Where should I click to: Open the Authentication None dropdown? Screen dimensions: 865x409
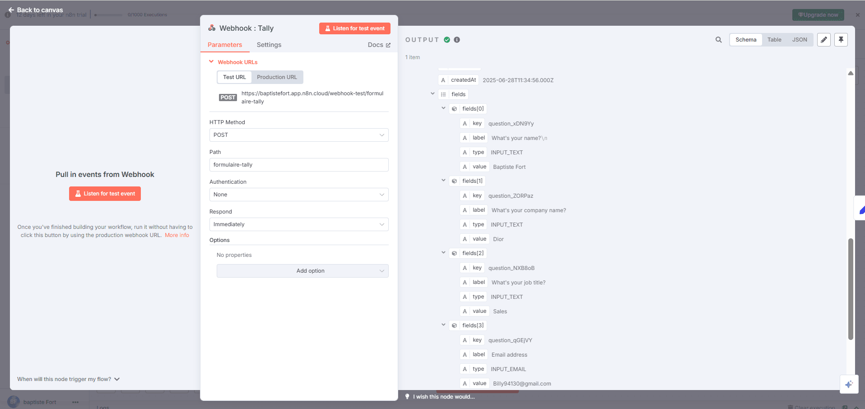coord(299,195)
